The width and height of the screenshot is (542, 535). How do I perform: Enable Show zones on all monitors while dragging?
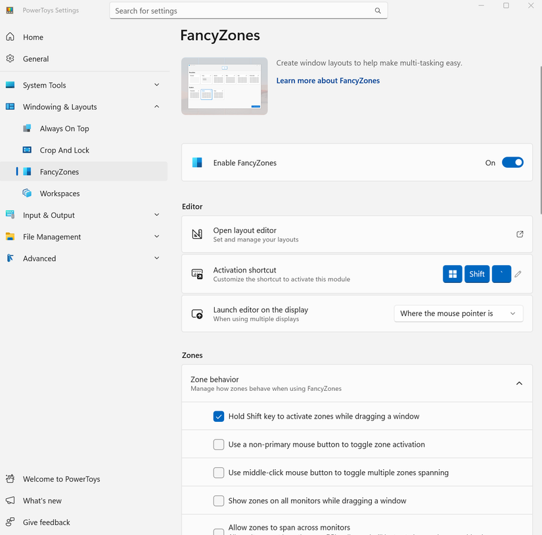[218, 500]
